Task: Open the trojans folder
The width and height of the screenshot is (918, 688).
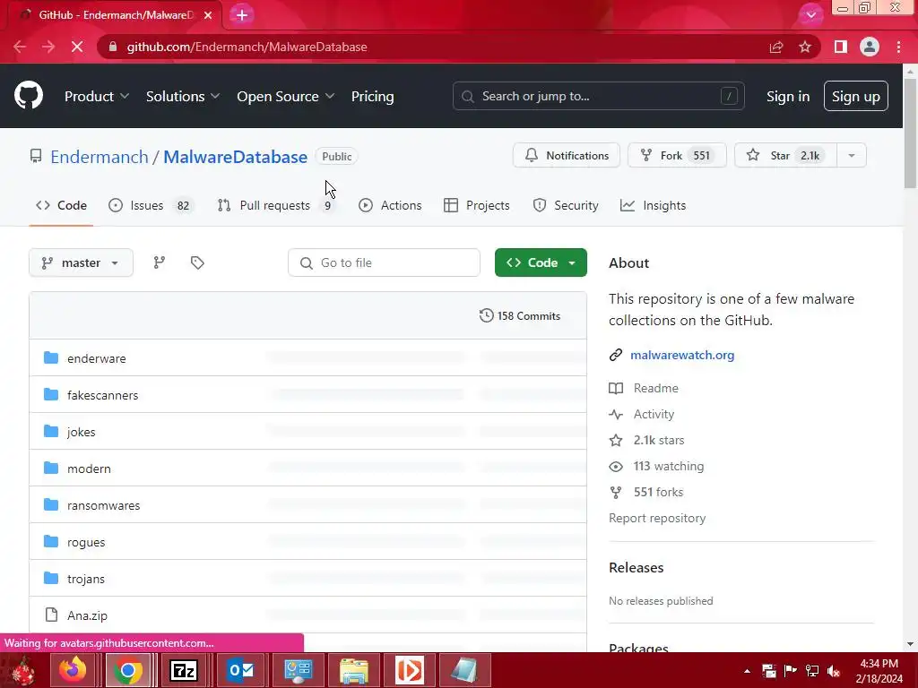Action: tap(86, 580)
